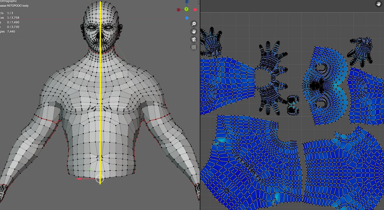This screenshot has width=384, height=210.
Task: Toggle the blue dot below the navigation gizmo
Action: (187, 18)
